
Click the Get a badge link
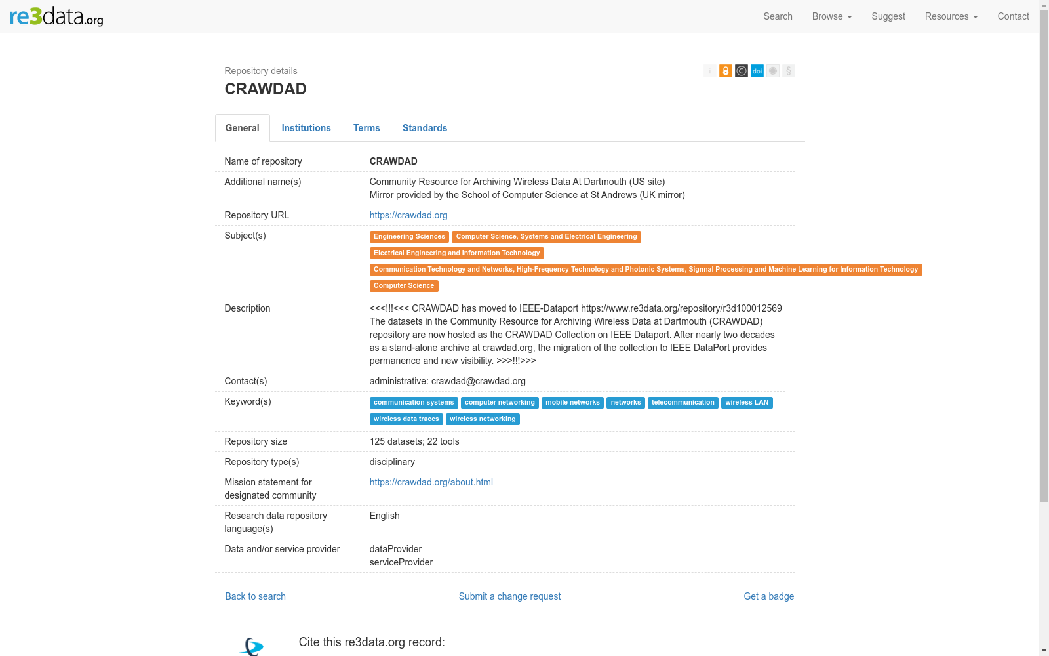(x=769, y=596)
